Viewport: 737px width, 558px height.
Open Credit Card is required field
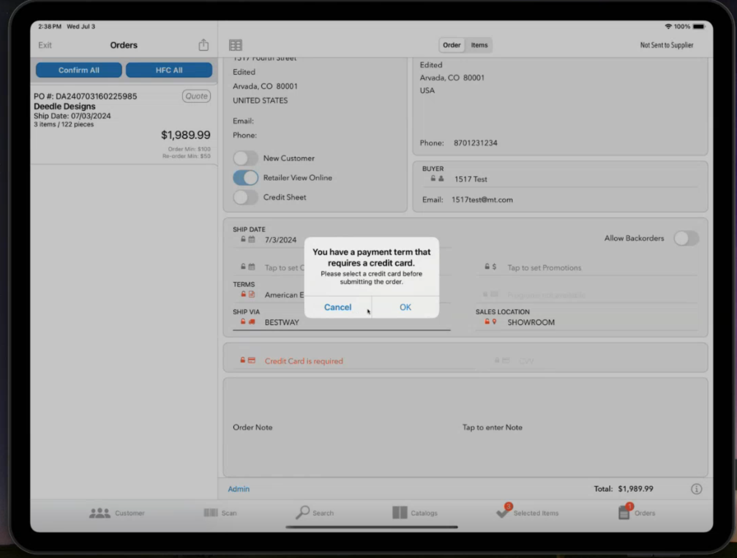click(353, 361)
